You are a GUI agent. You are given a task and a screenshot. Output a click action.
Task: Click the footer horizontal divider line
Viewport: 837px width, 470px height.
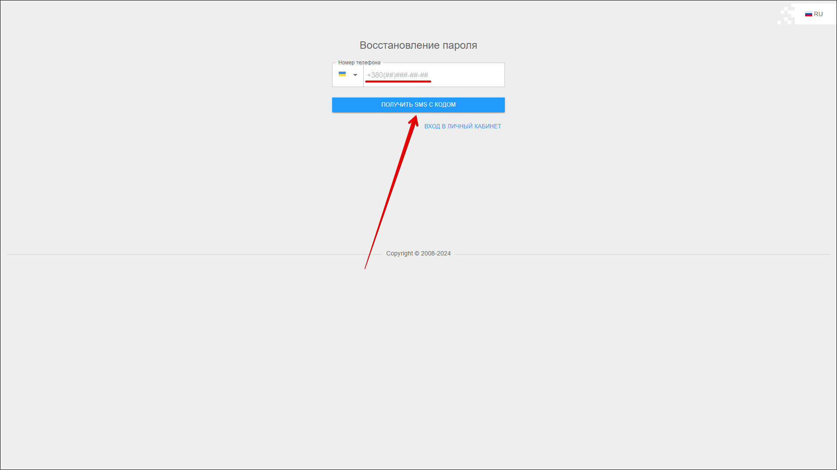pos(174,254)
